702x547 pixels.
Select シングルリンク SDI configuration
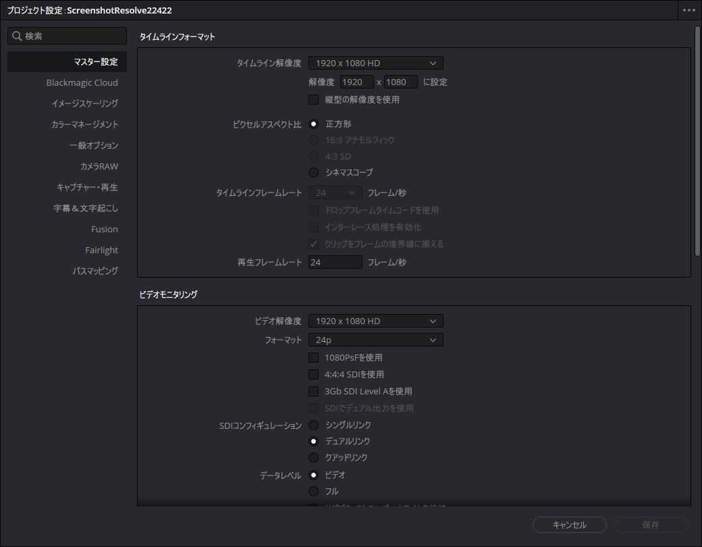pos(313,425)
